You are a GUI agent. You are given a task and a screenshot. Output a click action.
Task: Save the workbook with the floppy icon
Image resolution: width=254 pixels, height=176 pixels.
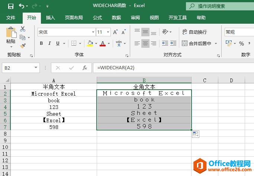[x=11, y=6]
